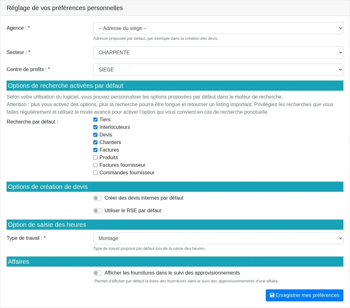Uncheck the Factures search option

(95, 150)
